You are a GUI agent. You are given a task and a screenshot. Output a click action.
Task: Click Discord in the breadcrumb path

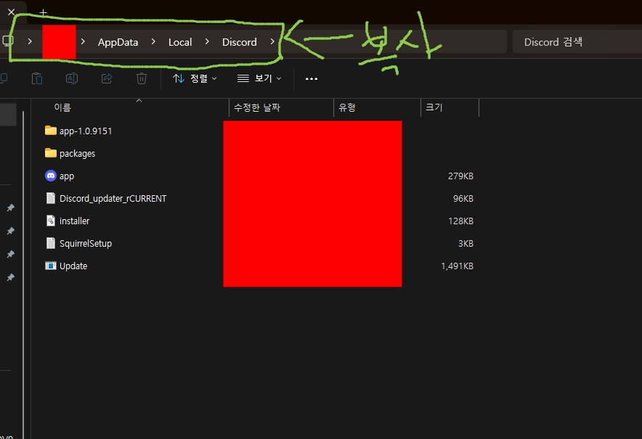pyautogui.click(x=240, y=42)
